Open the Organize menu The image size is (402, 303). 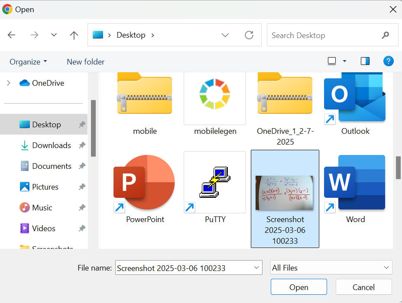pyautogui.click(x=28, y=62)
